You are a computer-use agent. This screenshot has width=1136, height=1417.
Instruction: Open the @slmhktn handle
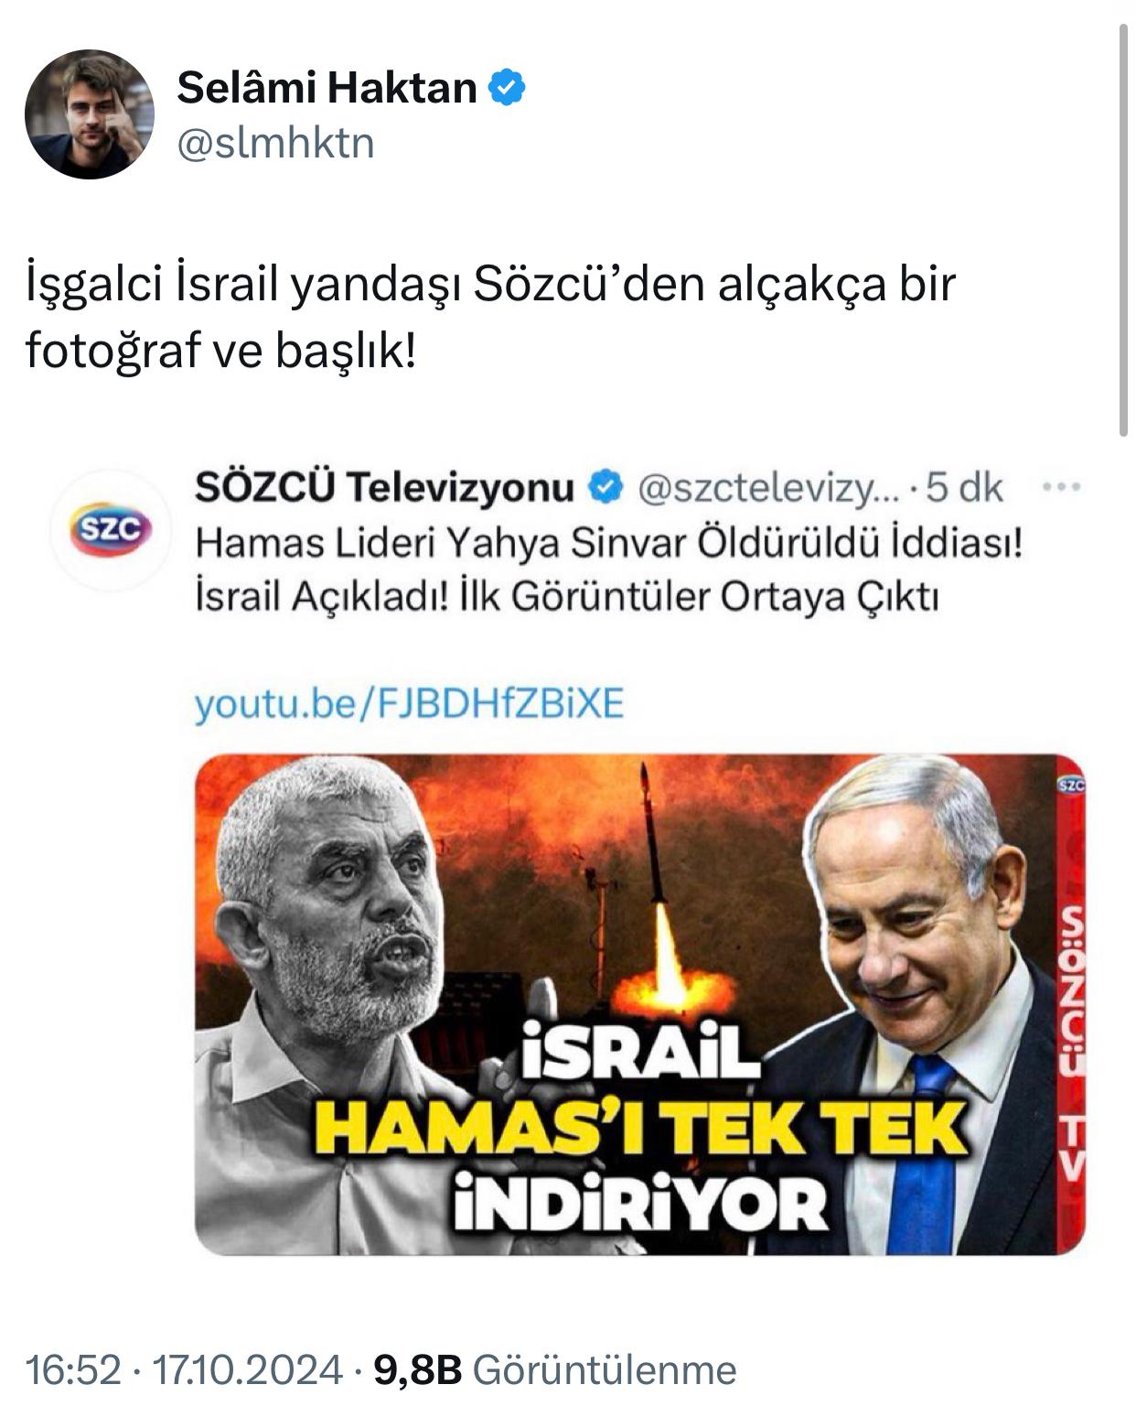[x=275, y=143]
